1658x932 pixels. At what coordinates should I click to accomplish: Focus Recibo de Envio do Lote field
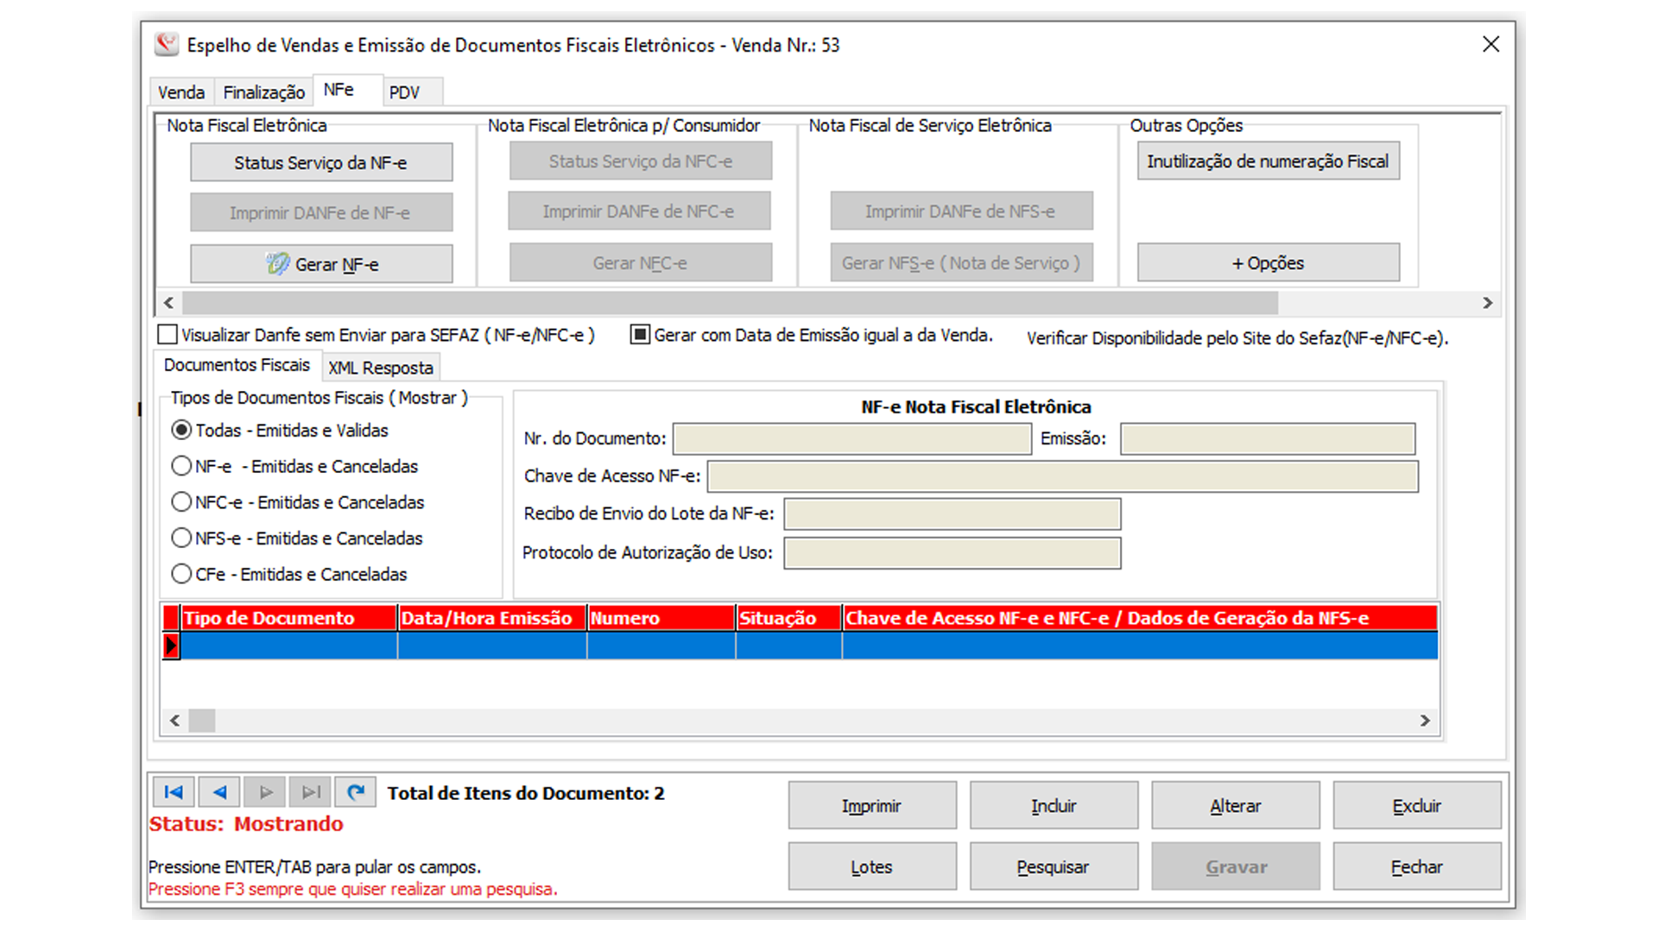pyautogui.click(x=952, y=514)
